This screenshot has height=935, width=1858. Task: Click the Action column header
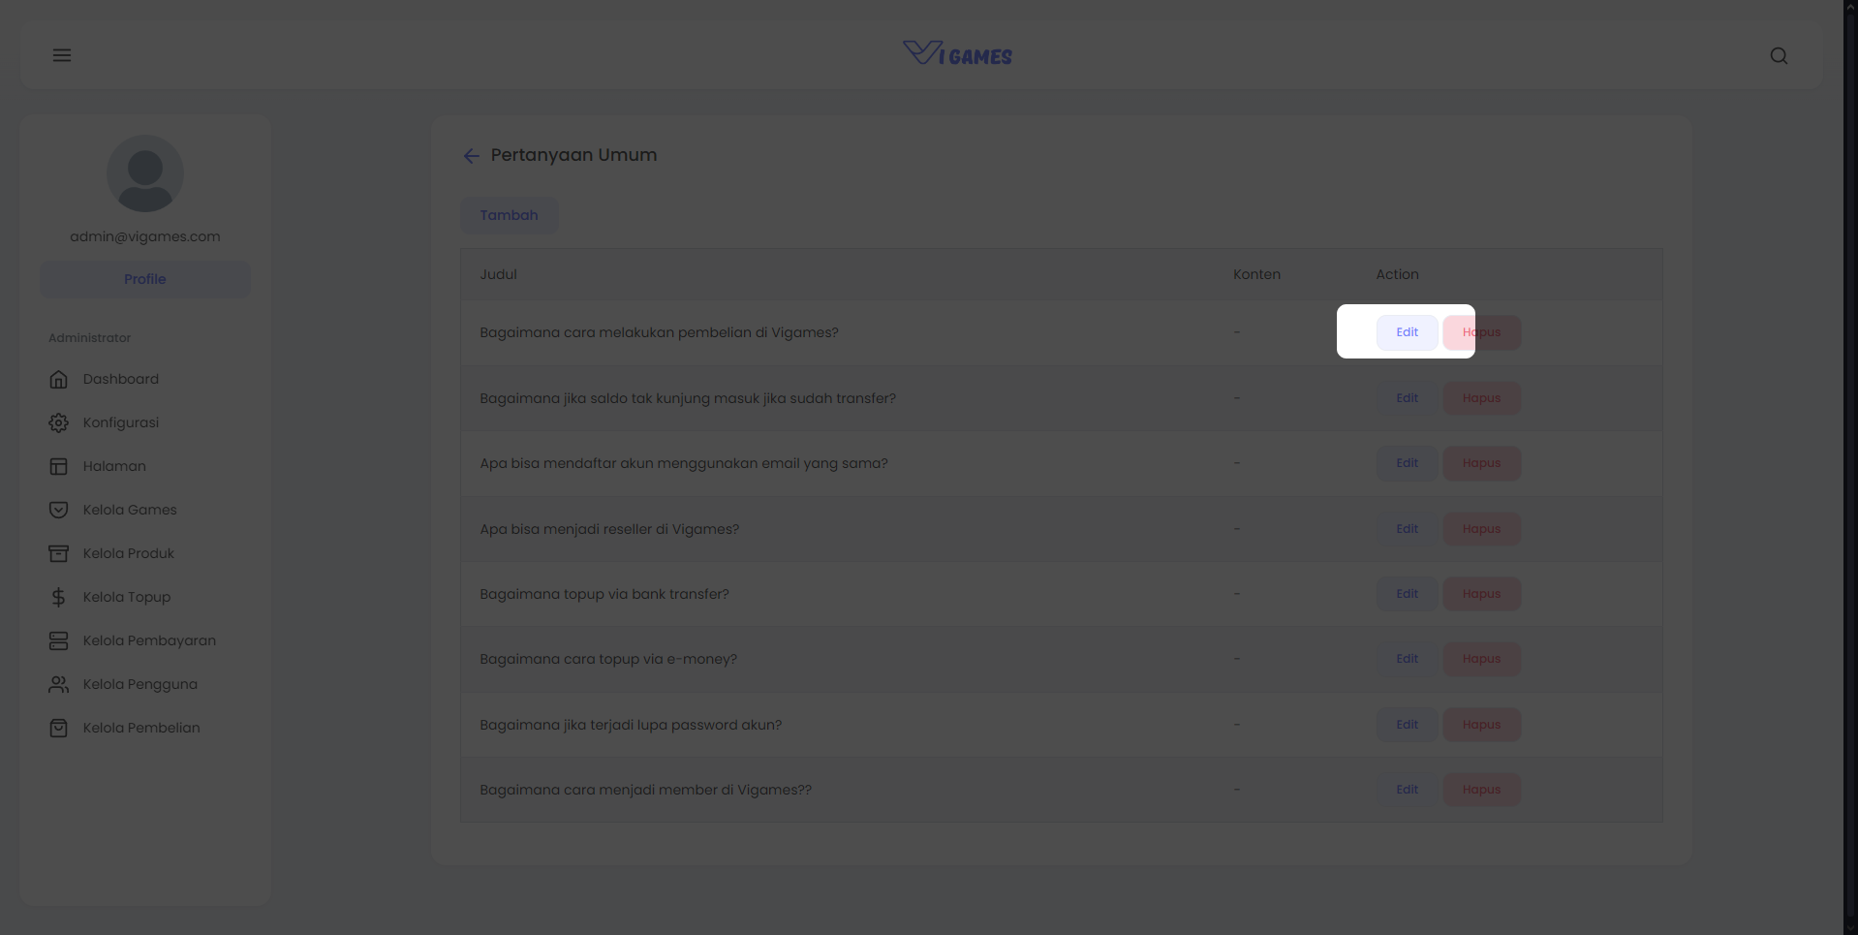[x=1397, y=274]
